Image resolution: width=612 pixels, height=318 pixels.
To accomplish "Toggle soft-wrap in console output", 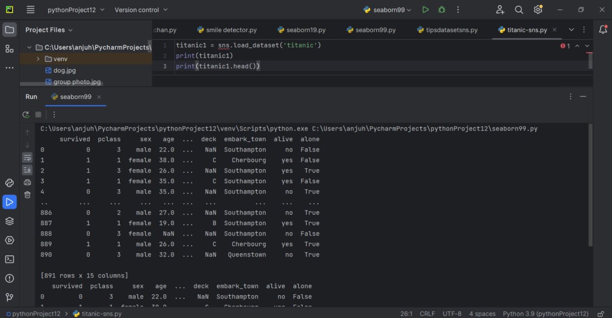I will (x=28, y=157).
